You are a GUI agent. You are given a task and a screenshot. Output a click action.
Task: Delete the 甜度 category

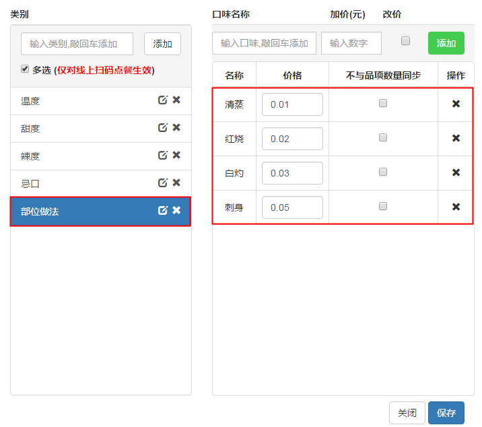point(176,128)
